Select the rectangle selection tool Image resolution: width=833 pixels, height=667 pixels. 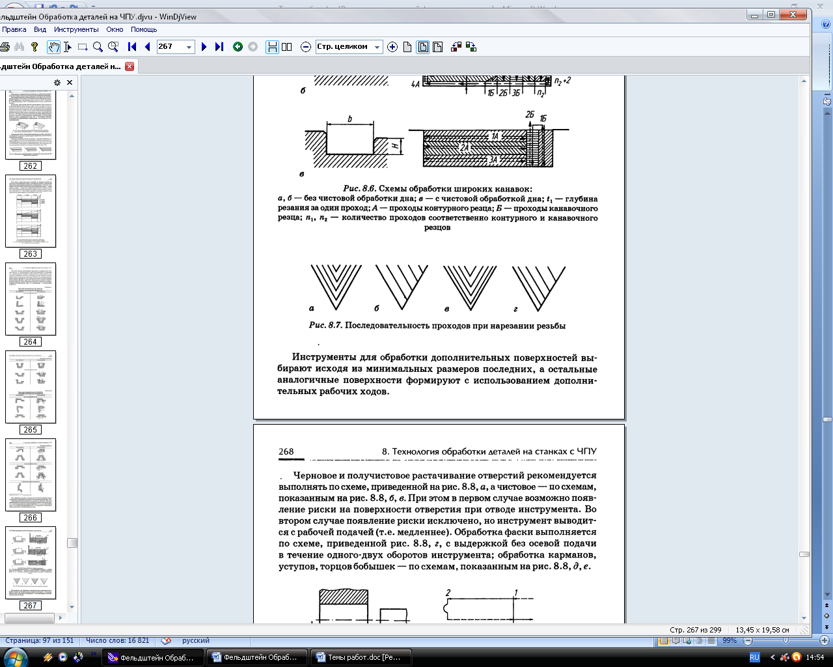[83, 47]
